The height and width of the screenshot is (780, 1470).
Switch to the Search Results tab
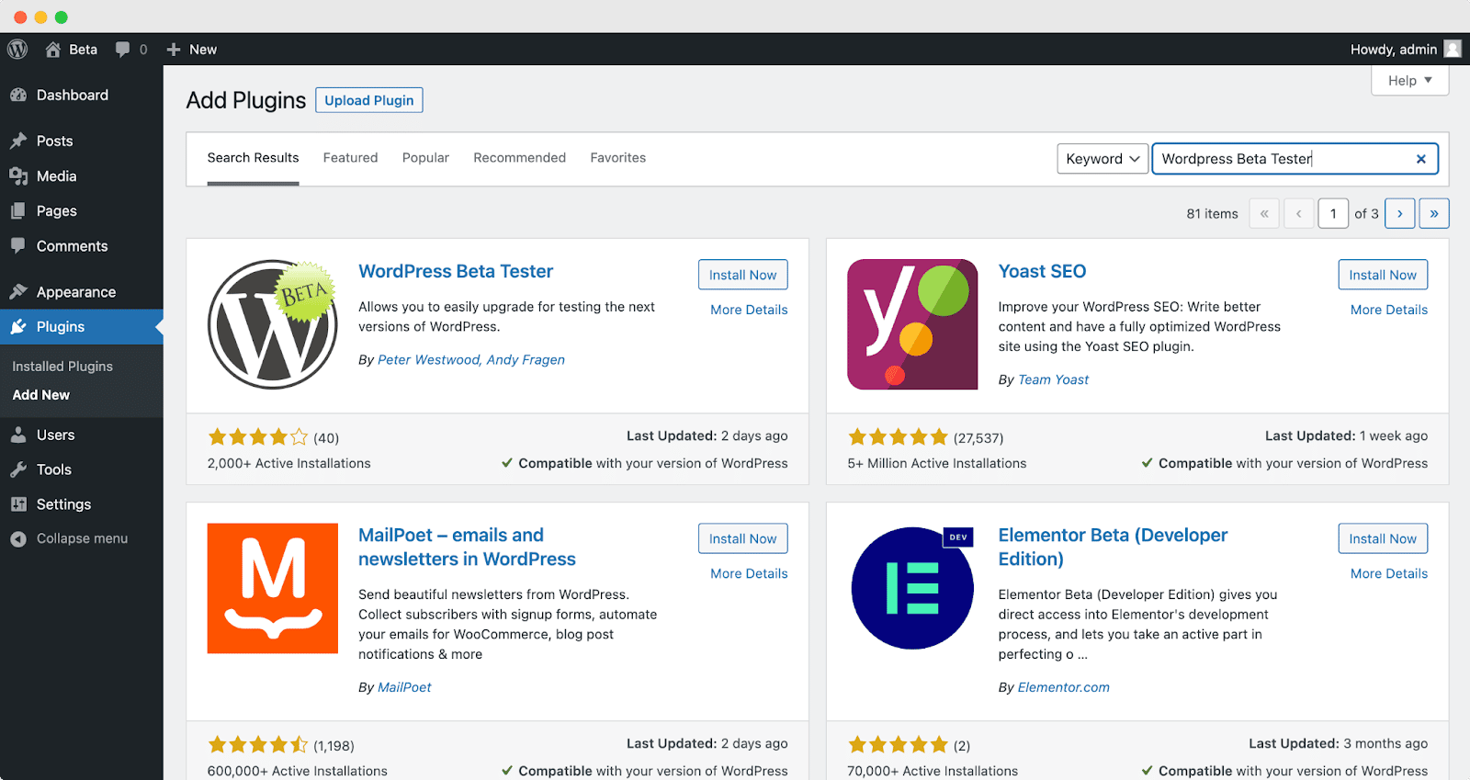pos(253,158)
